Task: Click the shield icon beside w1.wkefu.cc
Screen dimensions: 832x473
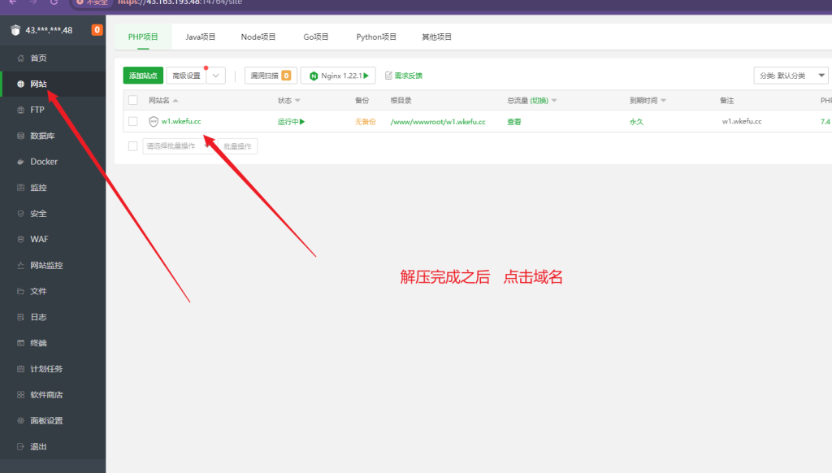Action: click(x=154, y=122)
